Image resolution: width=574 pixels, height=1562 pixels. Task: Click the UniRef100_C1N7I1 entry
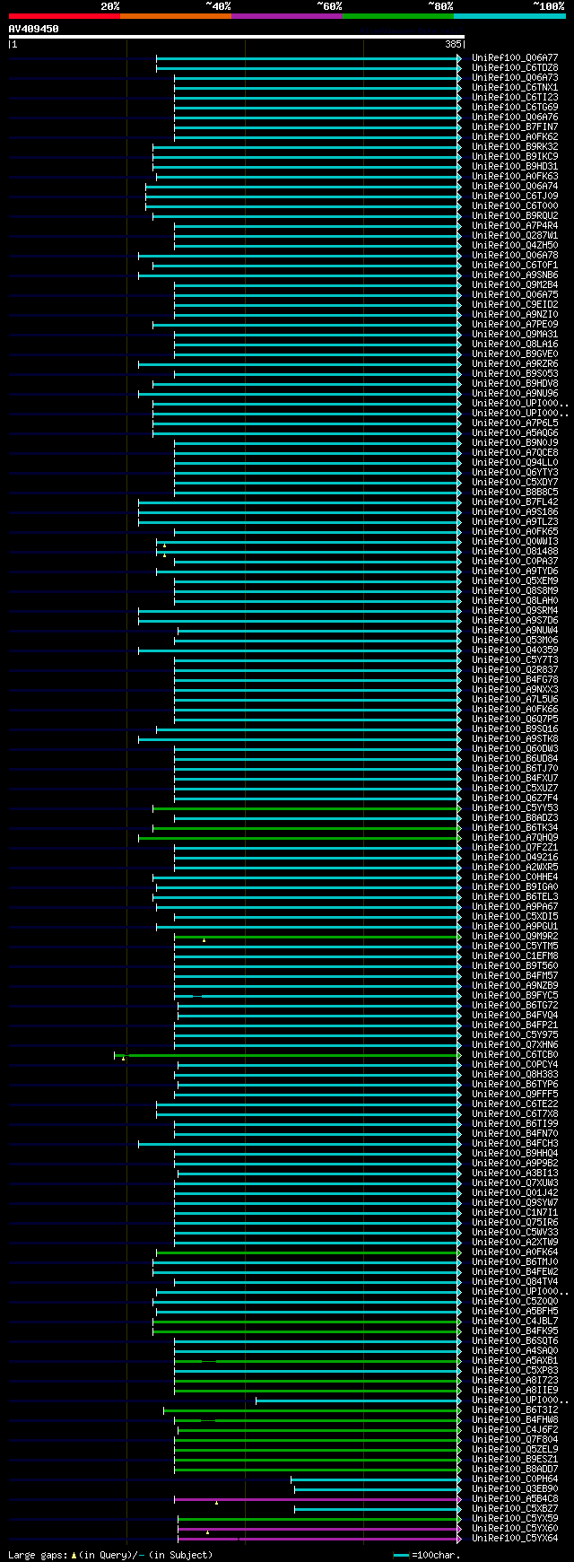[x=515, y=1212]
